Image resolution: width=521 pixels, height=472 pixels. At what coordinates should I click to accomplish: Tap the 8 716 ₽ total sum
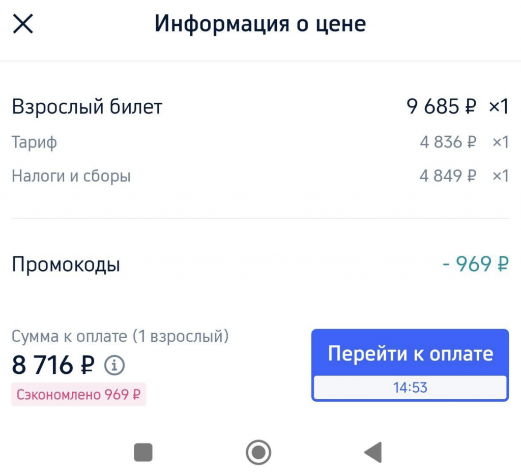(53, 365)
